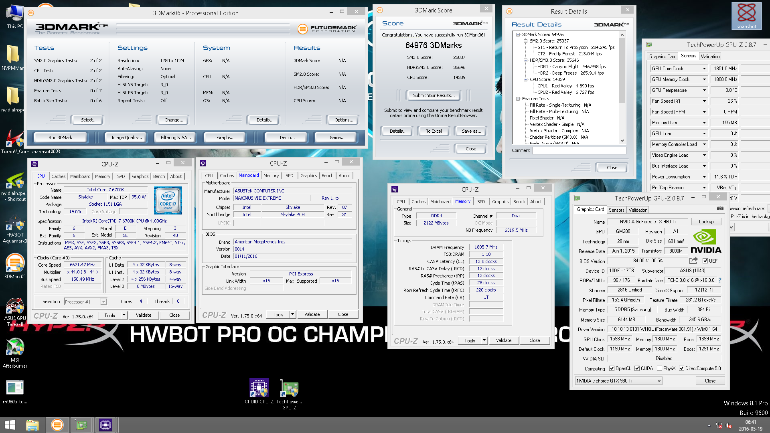This screenshot has height=433, width=770.
Task: Open the NVPMManager folder icon
Action: [12, 57]
